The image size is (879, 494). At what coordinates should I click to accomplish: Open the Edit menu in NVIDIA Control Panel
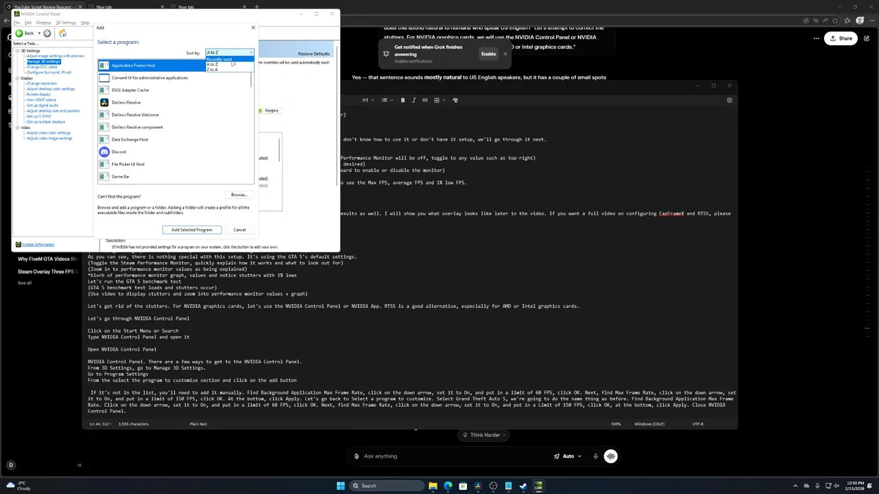pos(28,23)
